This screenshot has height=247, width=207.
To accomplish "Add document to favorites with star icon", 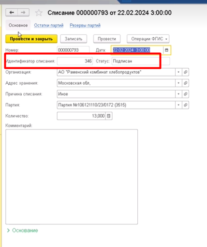I will click(x=39, y=13).
